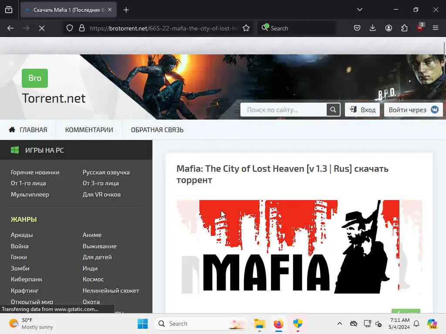Open a new browser tab
Viewport: 446px width, 334px height.
[x=126, y=10]
